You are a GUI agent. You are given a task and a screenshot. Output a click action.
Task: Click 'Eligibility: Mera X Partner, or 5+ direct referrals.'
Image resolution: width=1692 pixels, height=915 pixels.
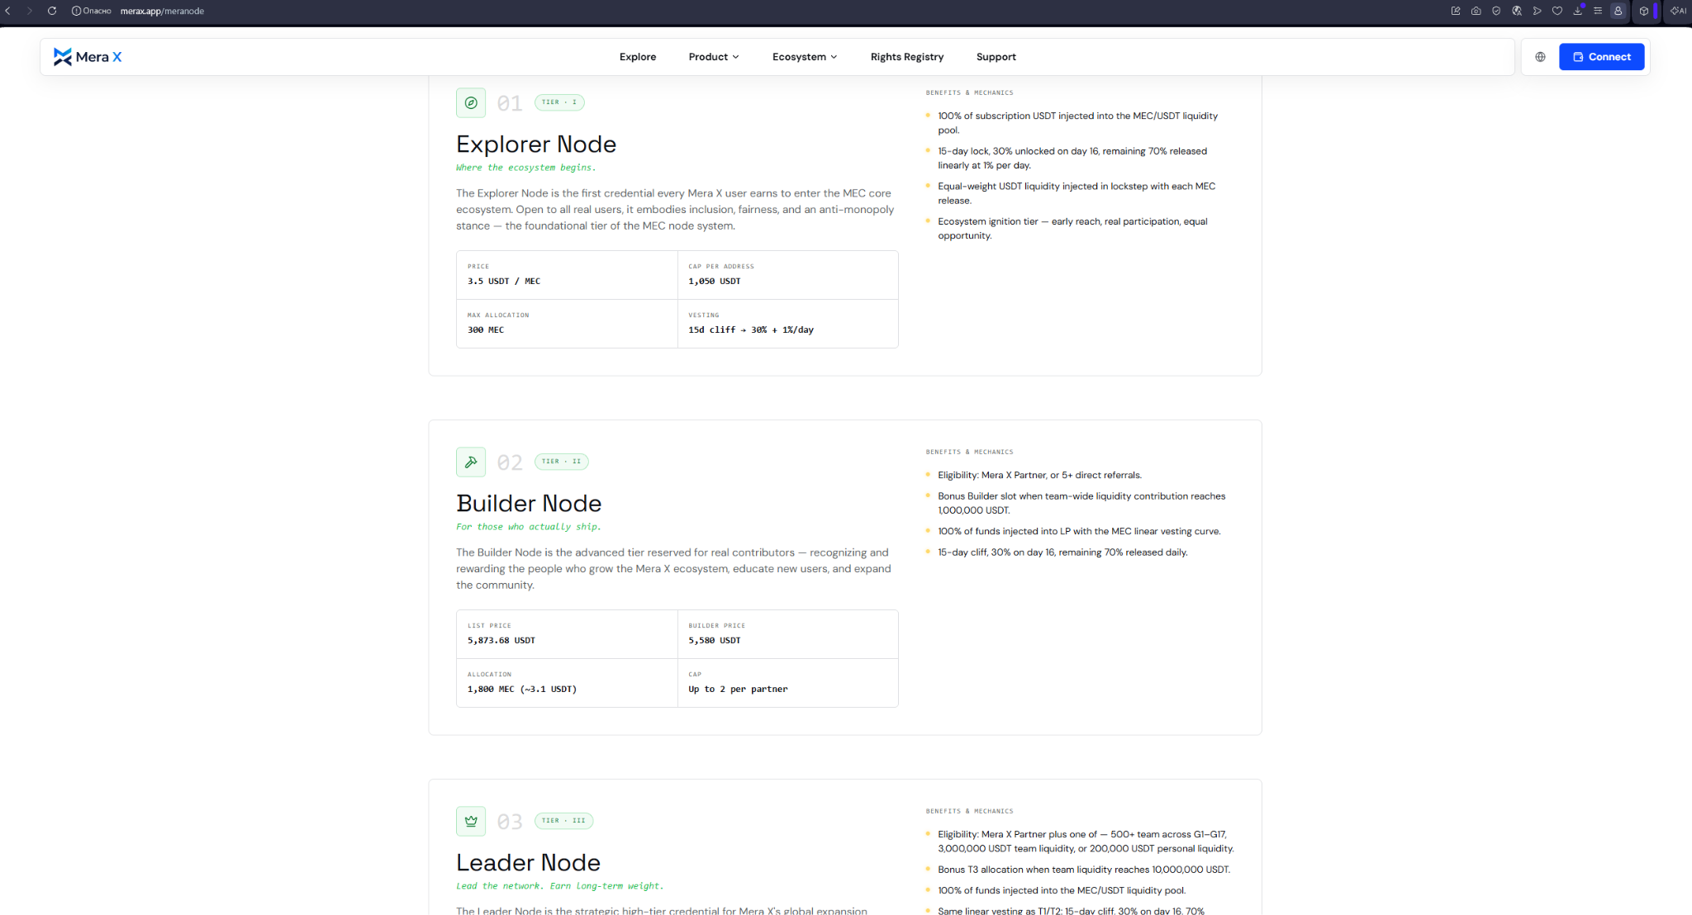tap(1039, 476)
